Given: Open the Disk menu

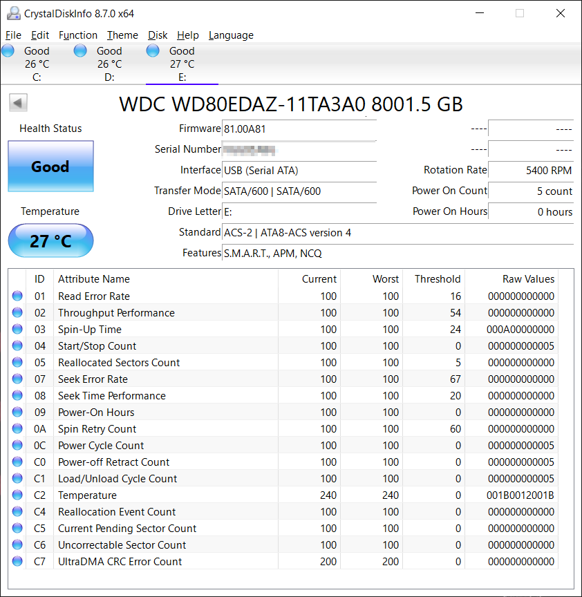Looking at the screenshot, I should pyautogui.click(x=158, y=35).
